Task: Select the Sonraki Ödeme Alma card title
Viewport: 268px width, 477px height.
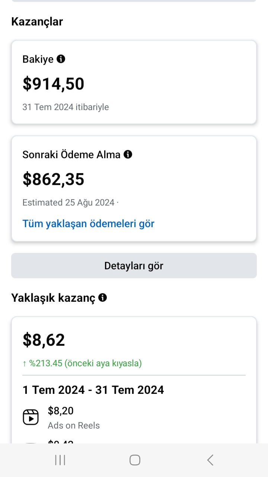Action: (71, 154)
